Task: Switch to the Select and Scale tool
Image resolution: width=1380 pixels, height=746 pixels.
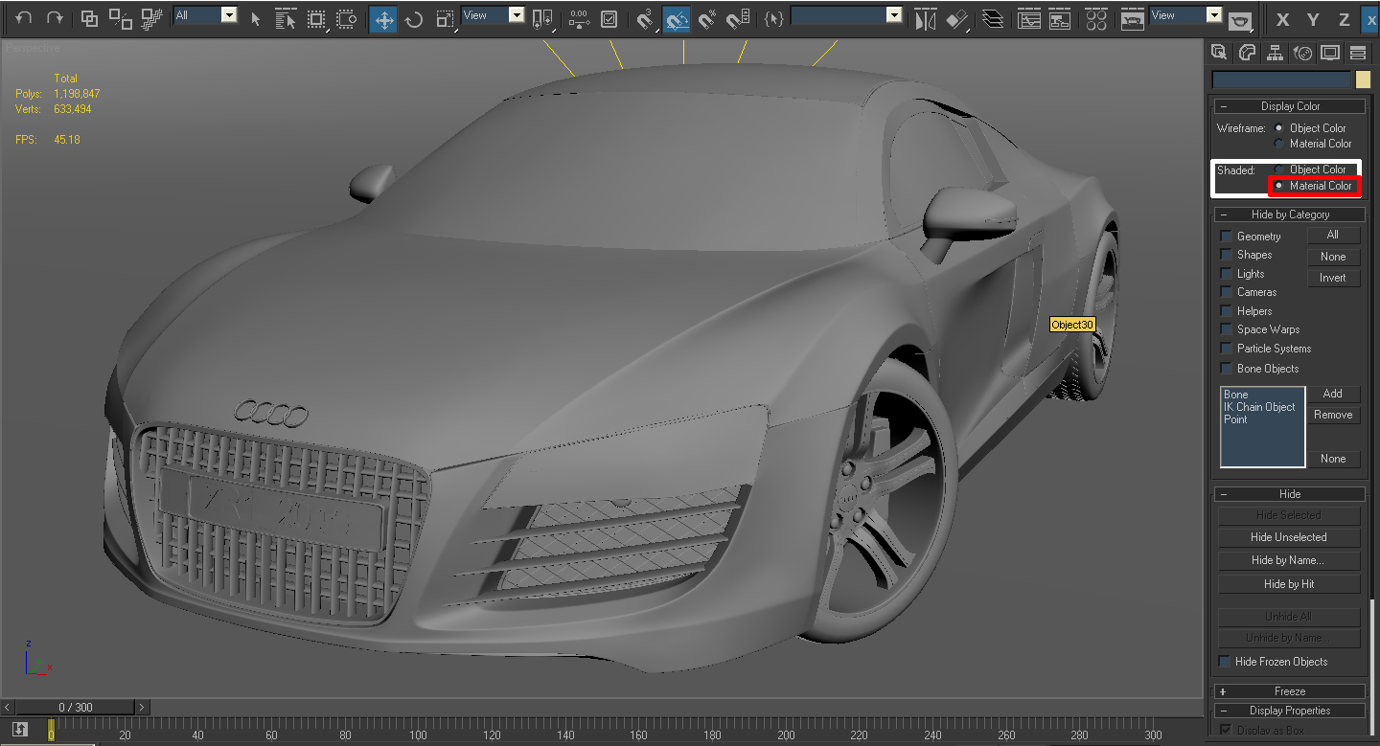Action: pos(445,18)
